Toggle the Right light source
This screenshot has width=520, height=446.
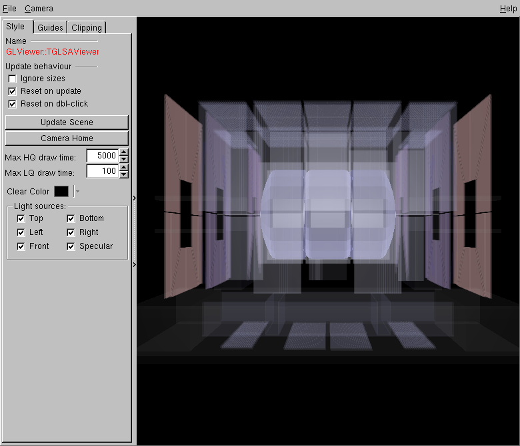(71, 232)
